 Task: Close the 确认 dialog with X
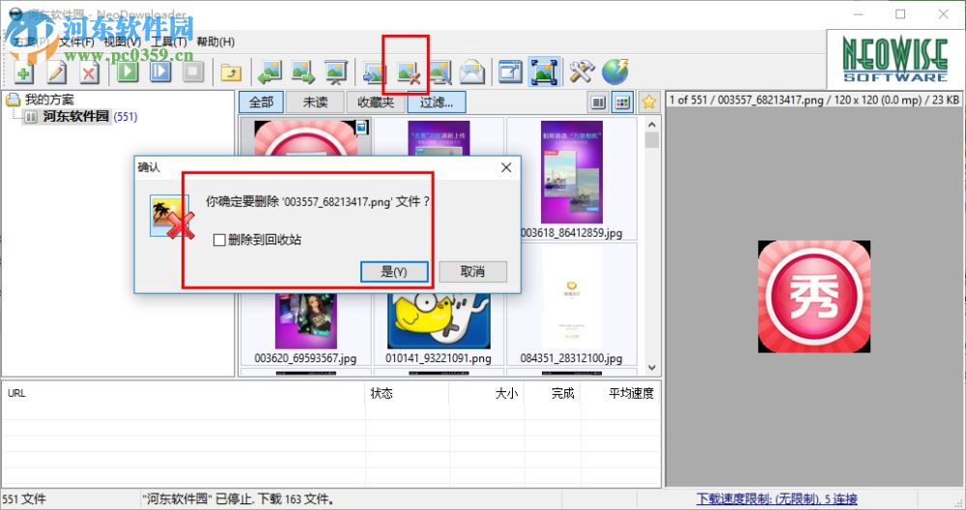(506, 167)
